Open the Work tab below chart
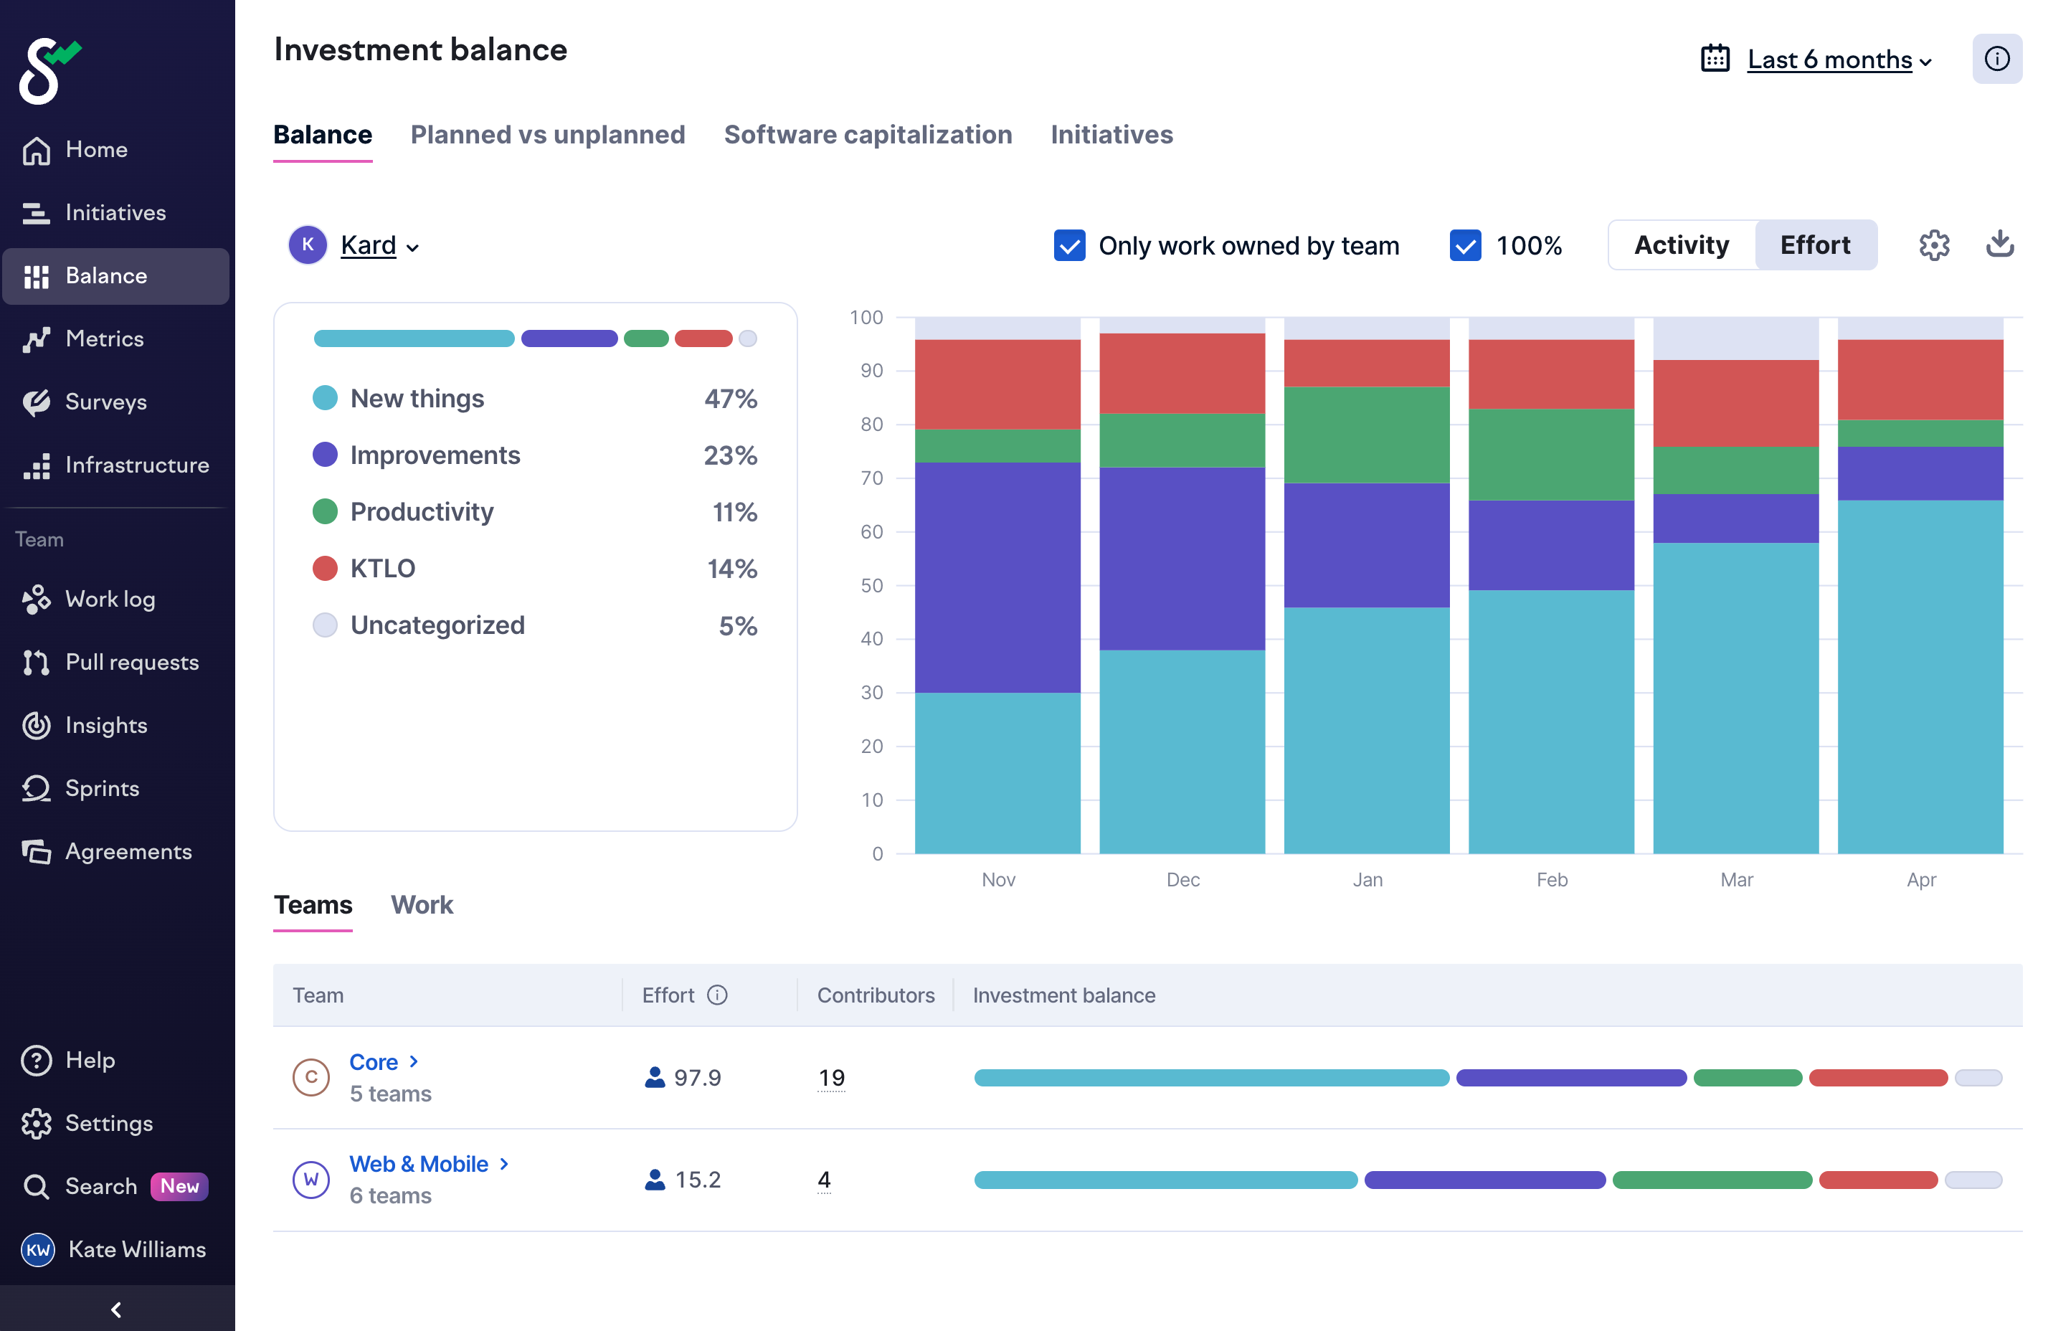 coord(422,904)
